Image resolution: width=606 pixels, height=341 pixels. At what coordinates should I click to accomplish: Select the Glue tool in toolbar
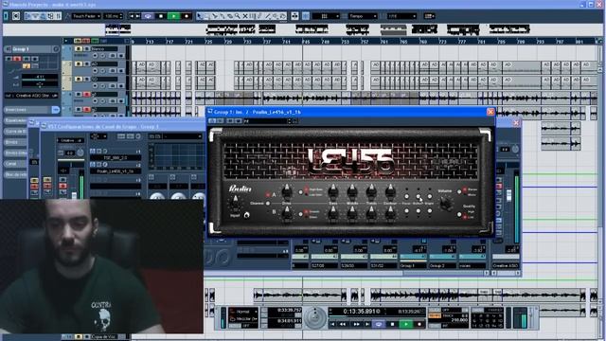222,16
